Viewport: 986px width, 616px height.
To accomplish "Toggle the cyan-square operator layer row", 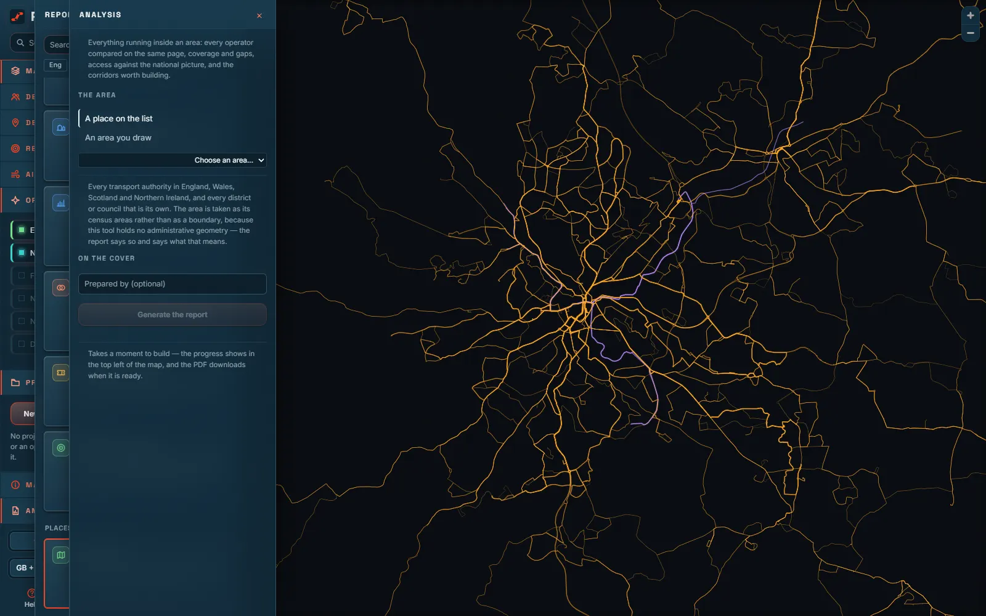I will [x=23, y=253].
